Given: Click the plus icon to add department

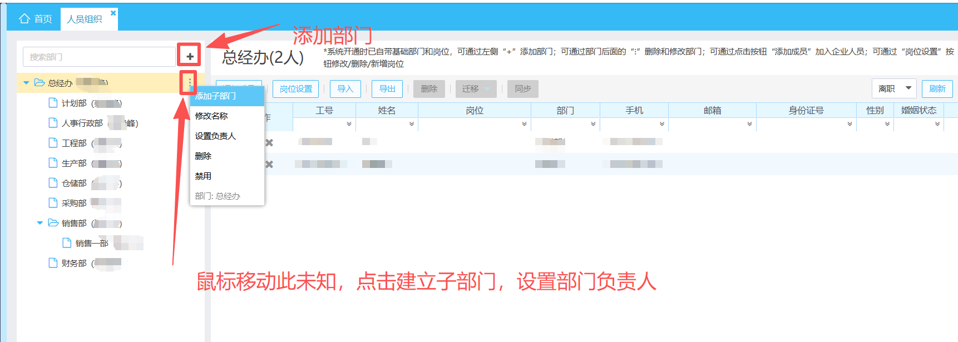Looking at the screenshot, I should [x=190, y=56].
